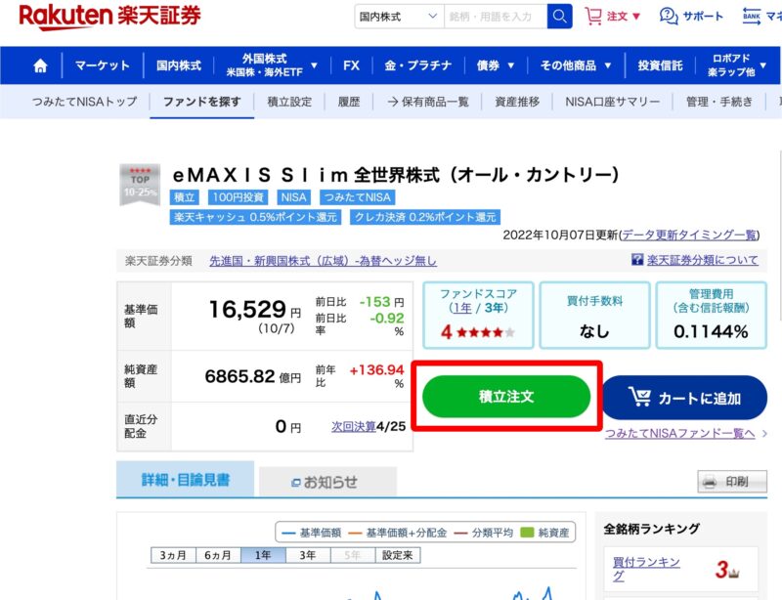Click the 分類平均 legend entry
782x600 pixels.
484,533
